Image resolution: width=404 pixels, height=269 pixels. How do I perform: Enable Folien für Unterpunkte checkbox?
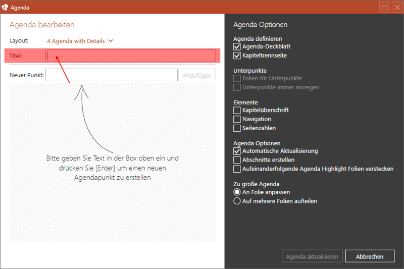(x=237, y=78)
